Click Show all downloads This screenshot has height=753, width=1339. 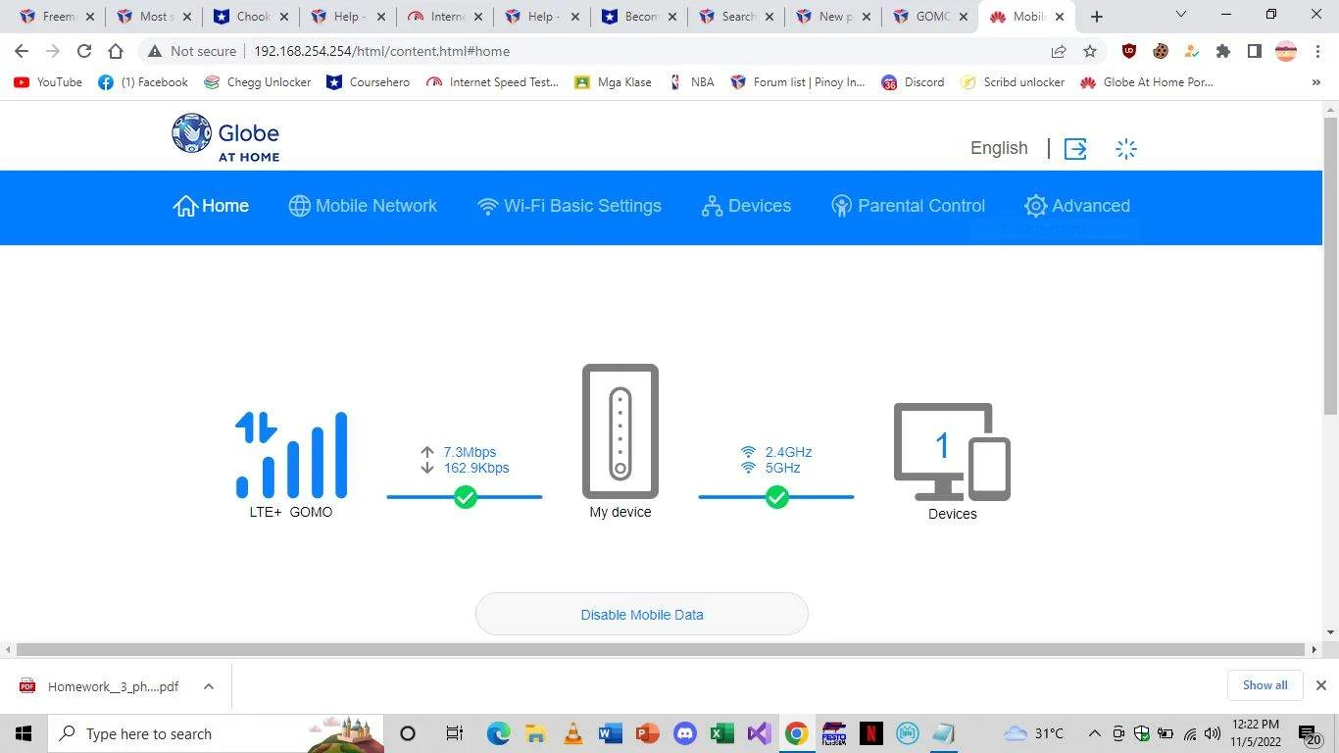tap(1265, 685)
